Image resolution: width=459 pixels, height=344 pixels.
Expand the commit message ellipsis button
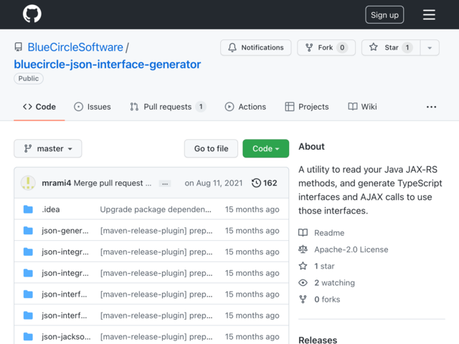[165, 183]
